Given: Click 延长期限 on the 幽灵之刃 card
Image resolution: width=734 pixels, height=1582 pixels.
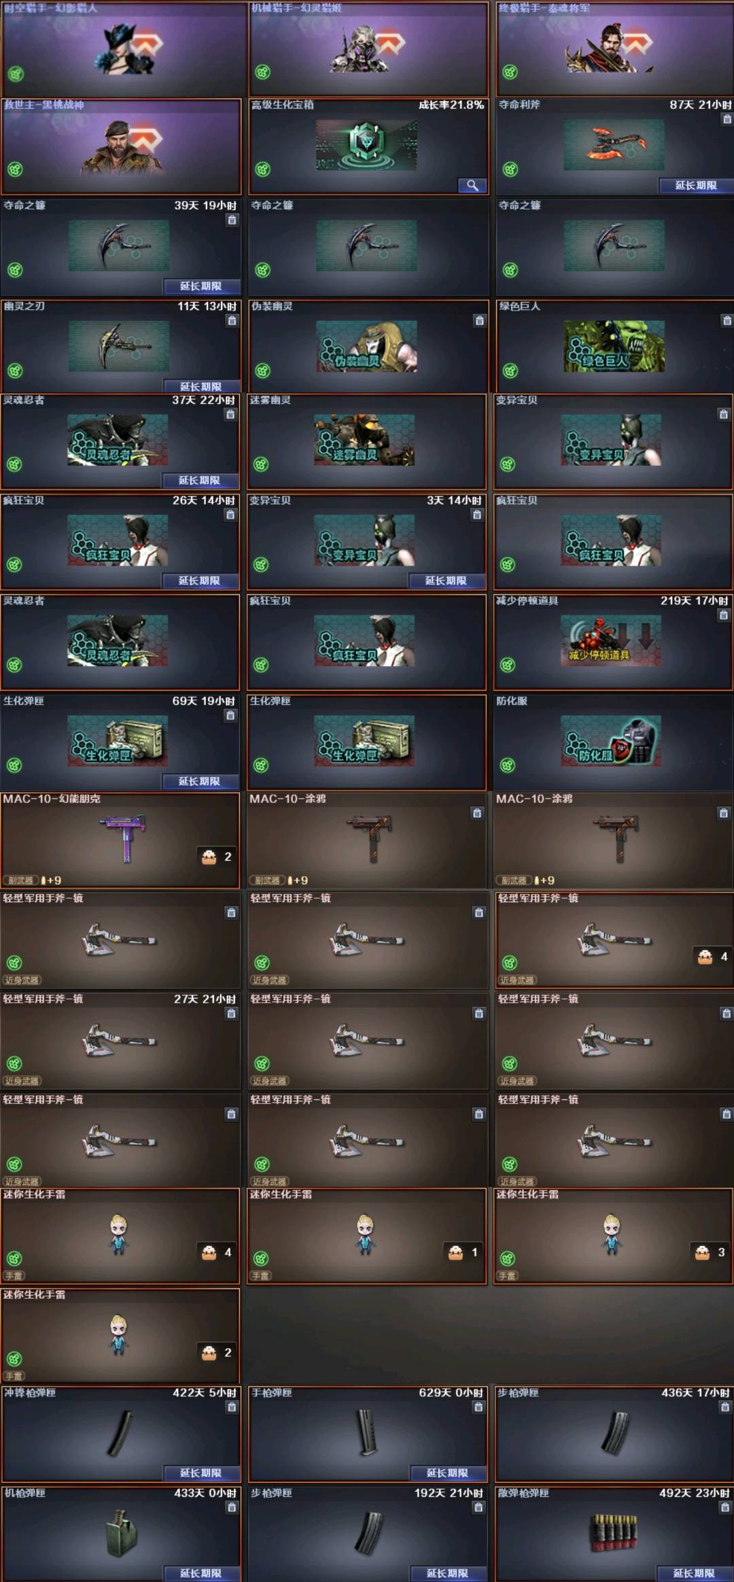Looking at the screenshot, I should click(200, 386).
